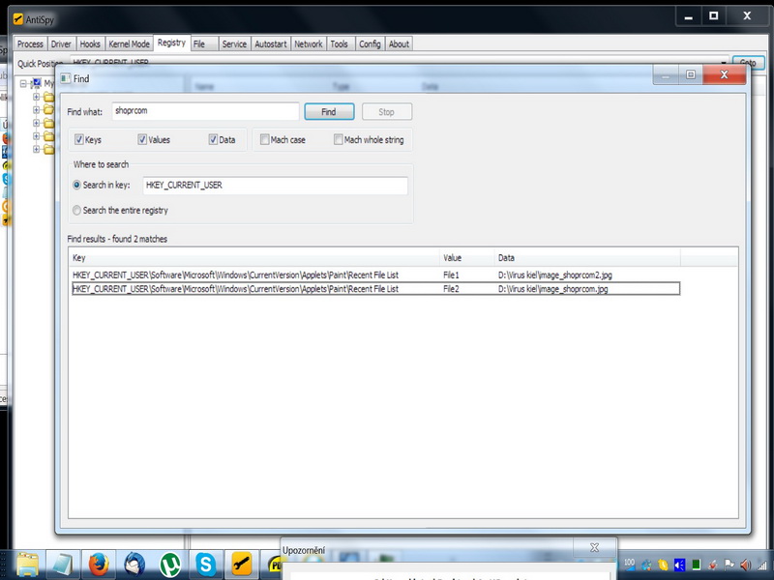Toggle the Values checkbox
Screen dimensions: 774x580
(142, 140)
